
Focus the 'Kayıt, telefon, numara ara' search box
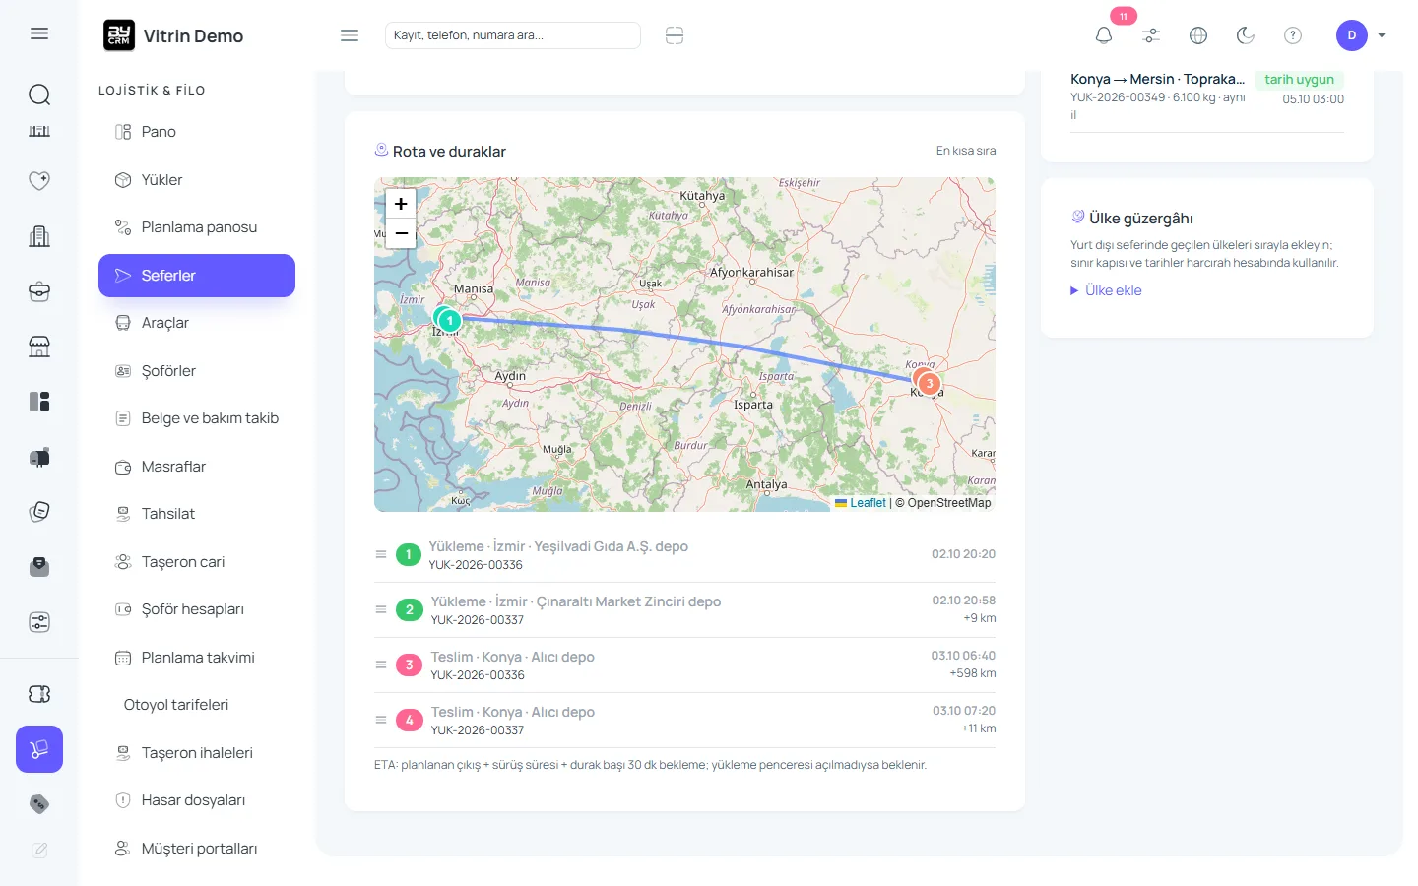click(x=512, y=35)
